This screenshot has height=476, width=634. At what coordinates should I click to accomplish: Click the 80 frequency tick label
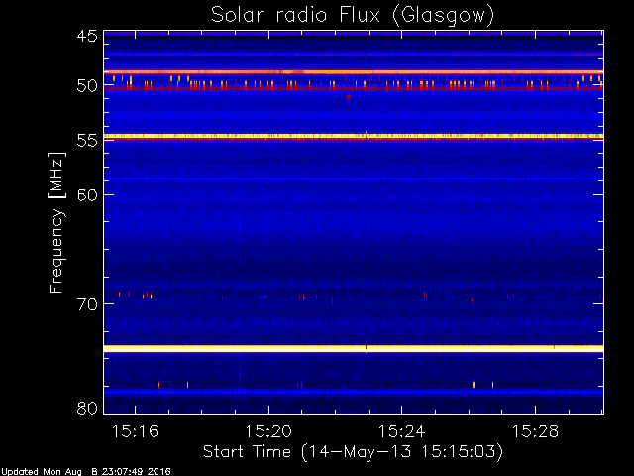[87, 408]
